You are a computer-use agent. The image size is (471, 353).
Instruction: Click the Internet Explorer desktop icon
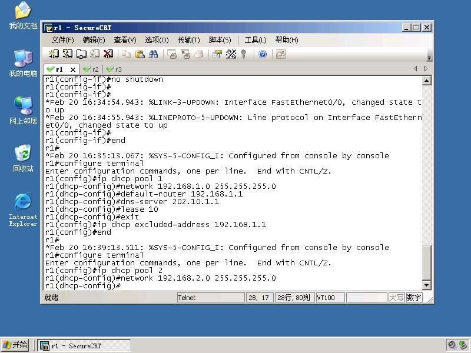click(23, 209)
